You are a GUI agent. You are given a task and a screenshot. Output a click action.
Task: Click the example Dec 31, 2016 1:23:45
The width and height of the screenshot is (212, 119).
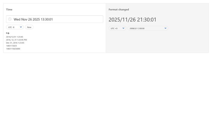pyautogui.click(x=15, y=43)
